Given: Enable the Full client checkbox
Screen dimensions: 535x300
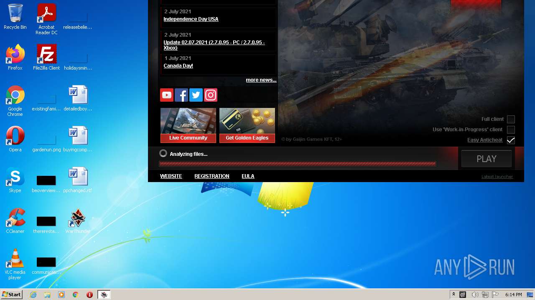Looking at the screenshot, I should tap(511, 119).
